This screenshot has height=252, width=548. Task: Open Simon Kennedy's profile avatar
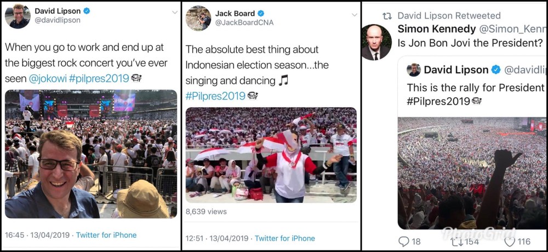376,42
